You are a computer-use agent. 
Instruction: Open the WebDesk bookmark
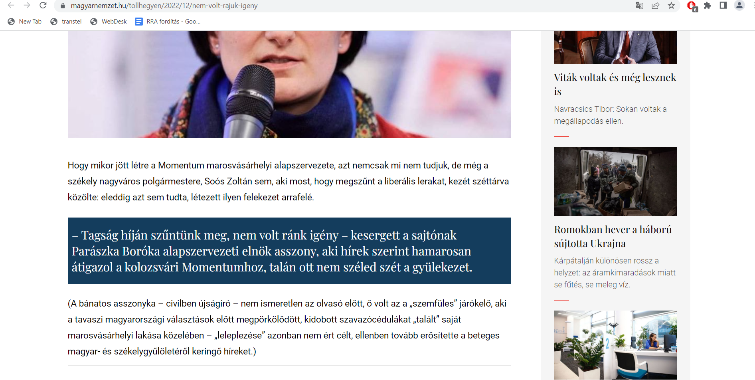tap(109, 22)
